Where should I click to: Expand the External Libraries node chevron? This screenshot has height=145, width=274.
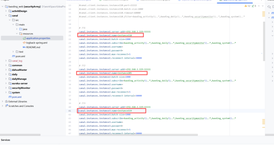[2, 101]
